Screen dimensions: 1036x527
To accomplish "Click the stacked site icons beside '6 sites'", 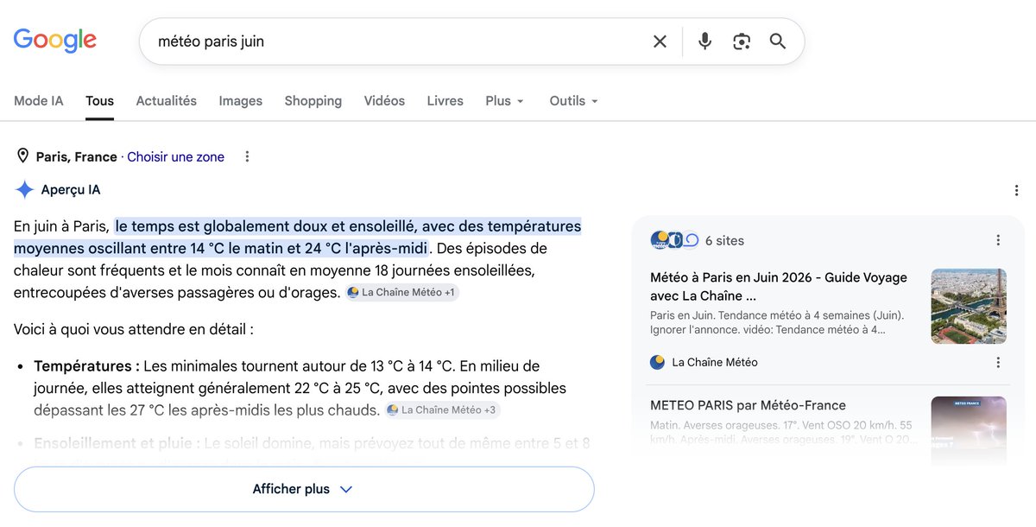I will pos(673,240).
